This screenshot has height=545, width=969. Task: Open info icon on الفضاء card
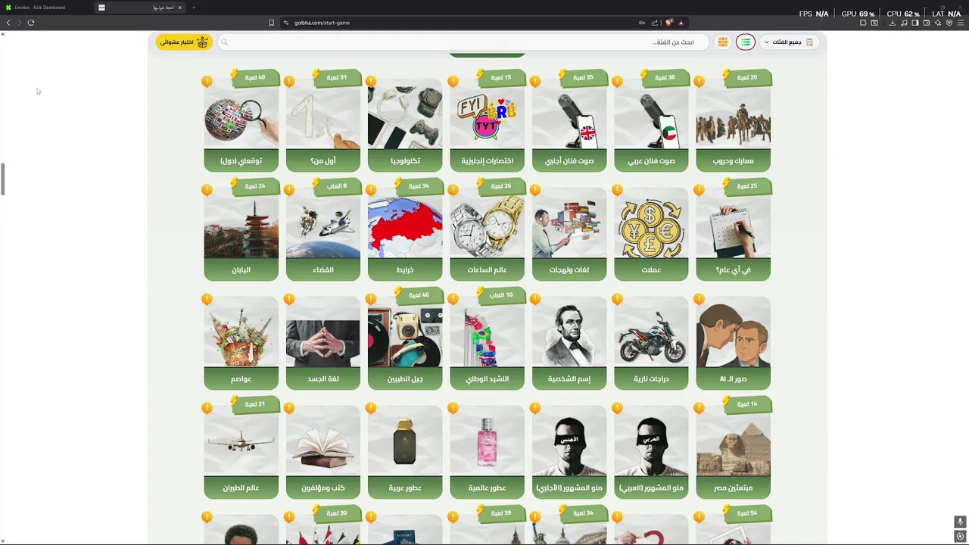tap(288, 190)
